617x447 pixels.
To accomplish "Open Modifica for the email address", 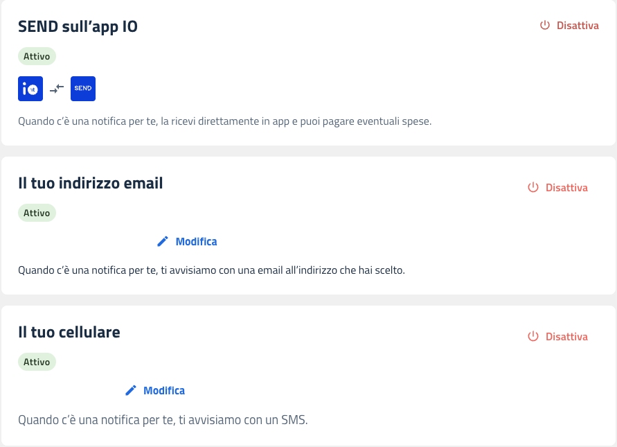I will click(196, 242).
